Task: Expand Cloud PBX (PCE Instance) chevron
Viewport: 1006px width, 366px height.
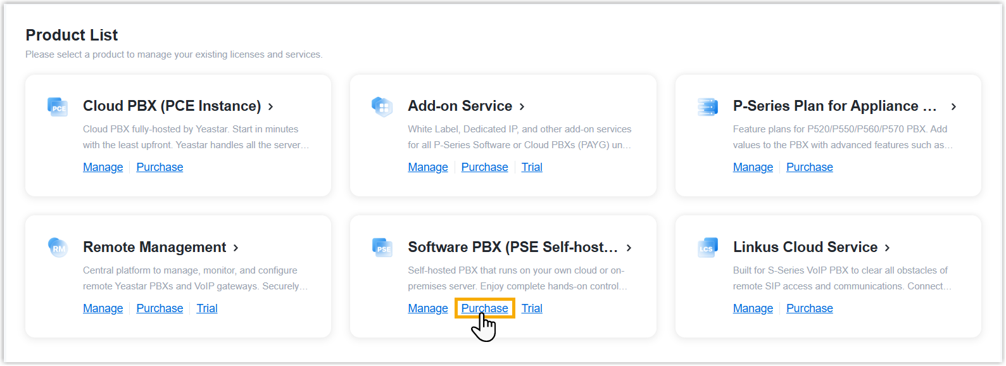Action: (x=271, y=106)
